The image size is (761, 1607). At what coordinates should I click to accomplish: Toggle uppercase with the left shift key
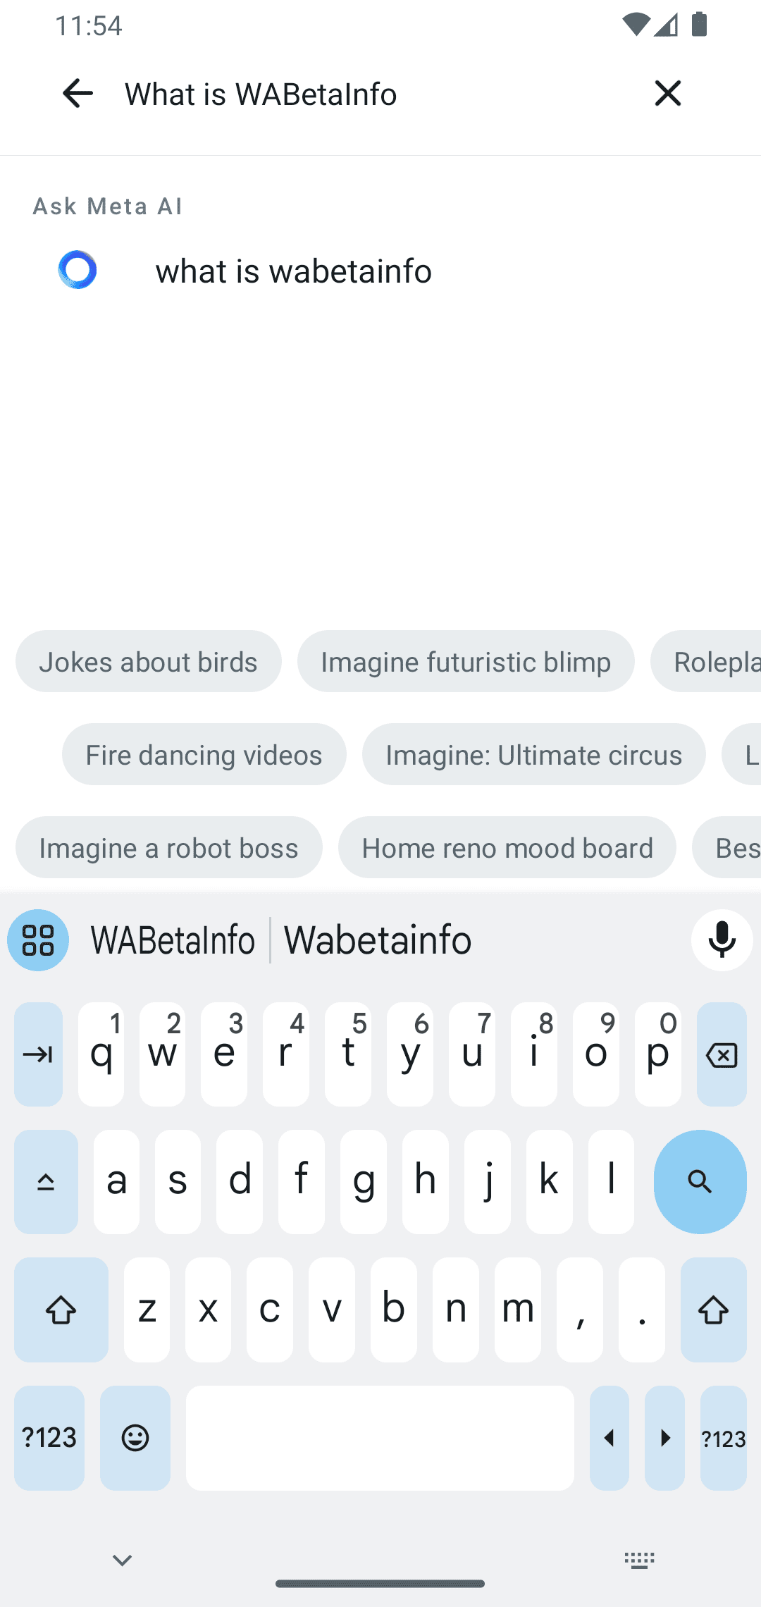point(61,1310)
